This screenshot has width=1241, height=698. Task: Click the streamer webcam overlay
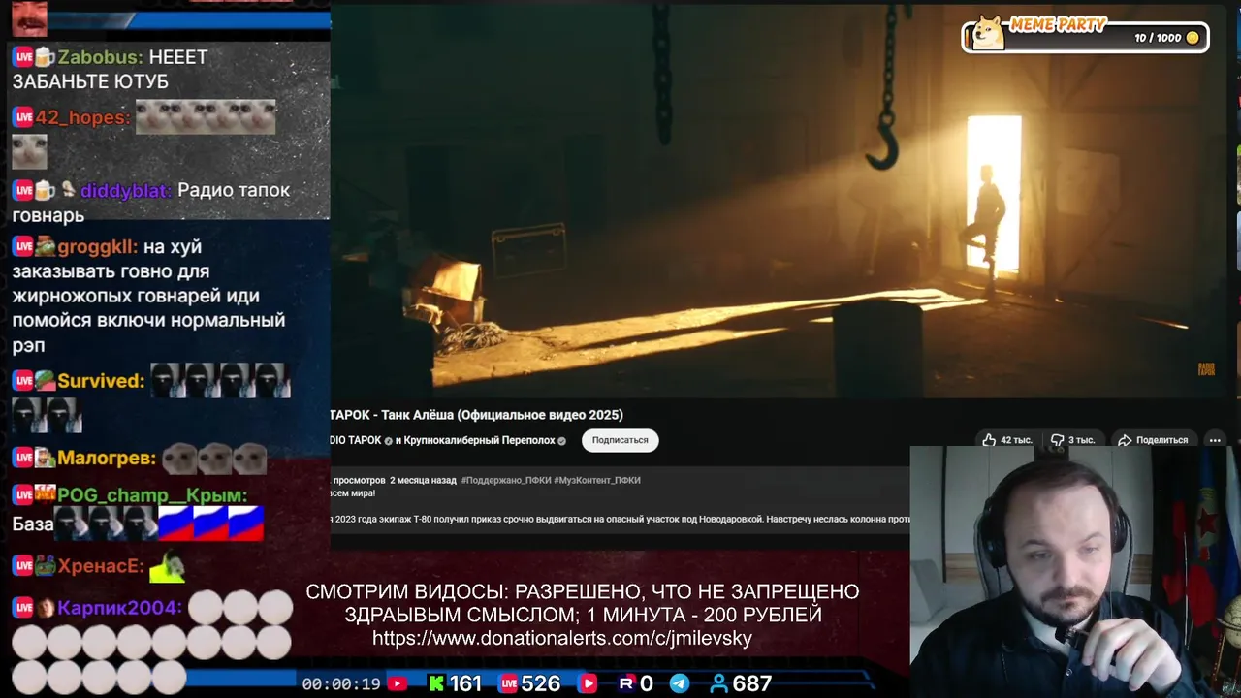pyautogui.click(x=1075, y=572)
